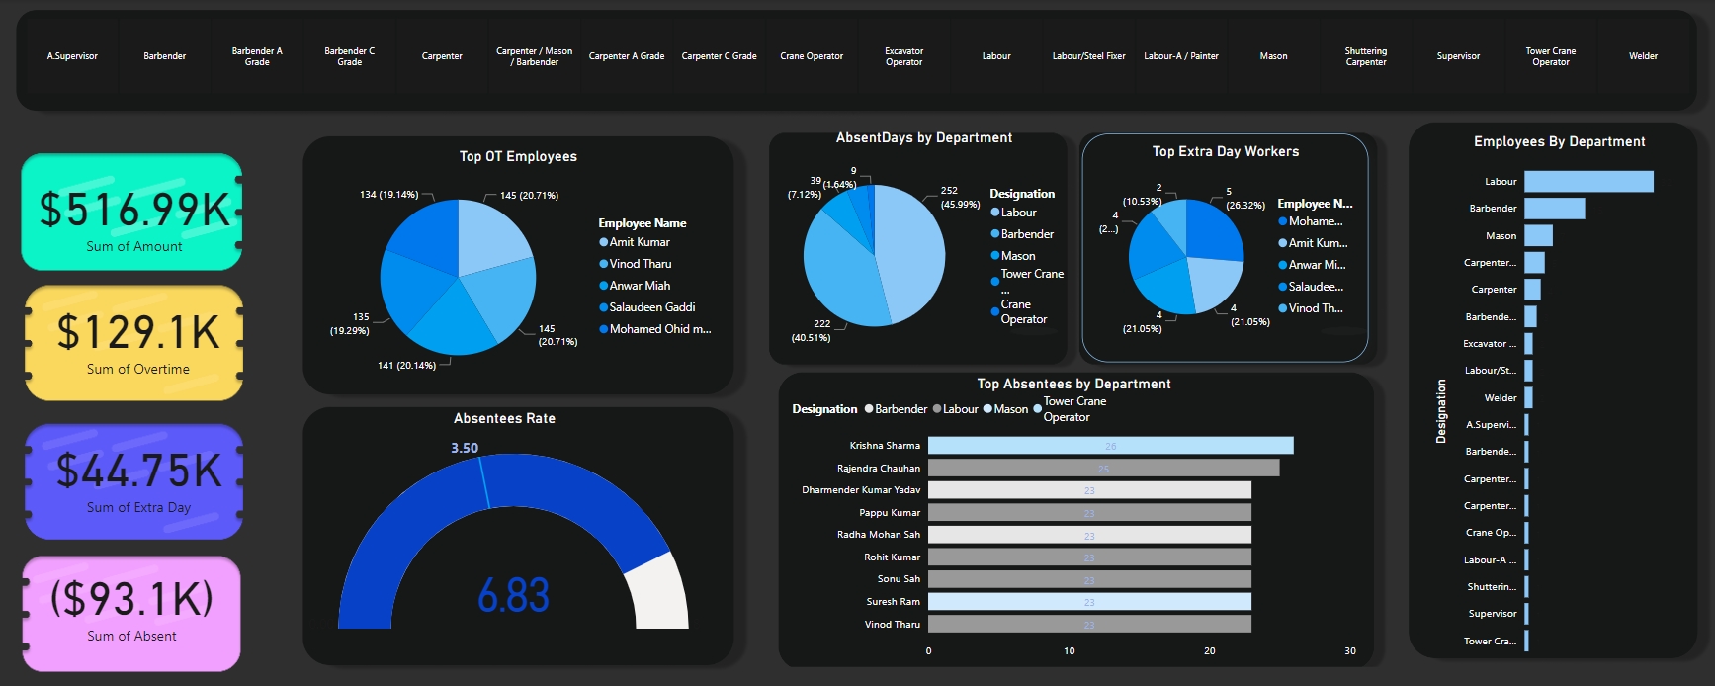The width and height of the screenshot is (1715, 686).
Task: Select the A.Supervisor slicer tile
Action: [x=72, y=56]
